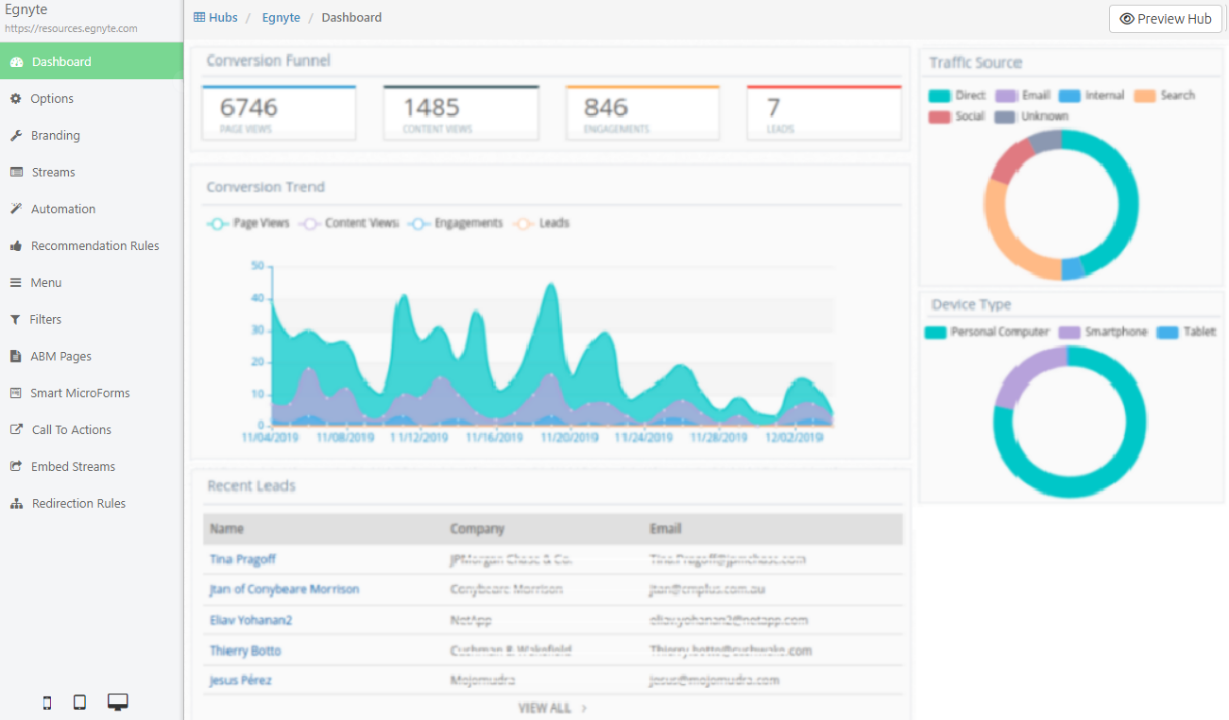Click the 846 Engagements card
The height and width of the screenshot is (720, 1229).
(642, 113)
